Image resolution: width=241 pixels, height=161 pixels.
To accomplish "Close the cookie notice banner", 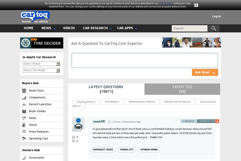I will click(196, 5).
